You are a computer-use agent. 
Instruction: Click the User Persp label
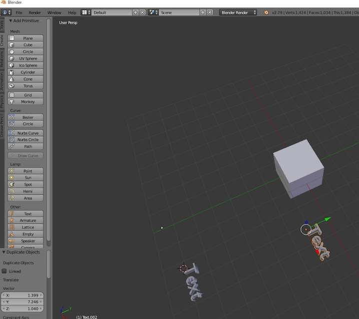[x=68, y=23]
